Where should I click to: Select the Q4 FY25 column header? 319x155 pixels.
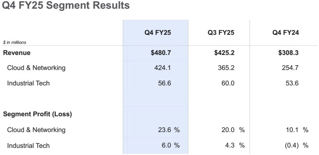pos(158,32)
